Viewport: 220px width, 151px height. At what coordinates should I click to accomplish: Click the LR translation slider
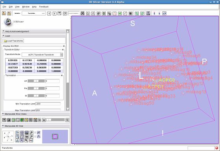point(36,81)
